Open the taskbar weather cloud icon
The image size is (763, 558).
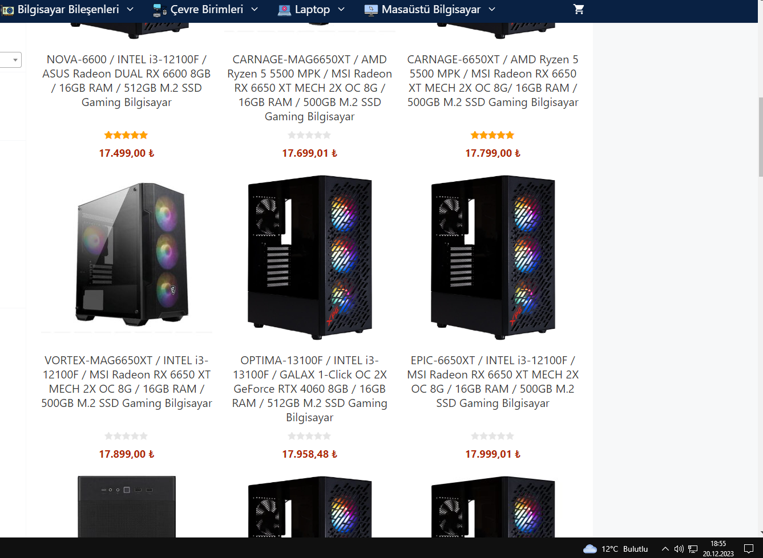590,549
